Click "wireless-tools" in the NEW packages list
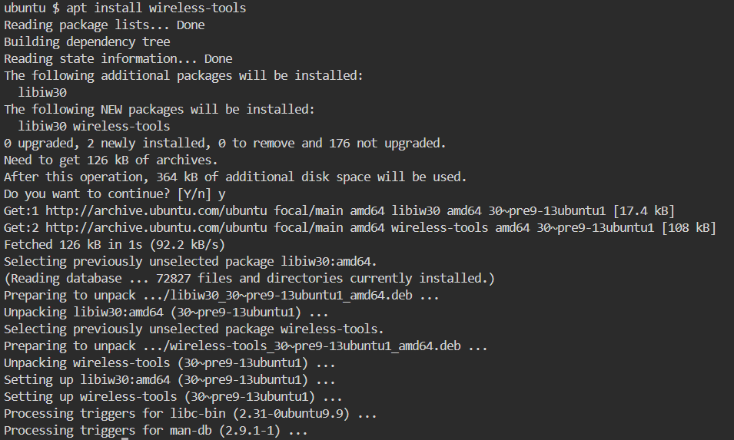Screen dimensions: 734x440 point(121,126)
